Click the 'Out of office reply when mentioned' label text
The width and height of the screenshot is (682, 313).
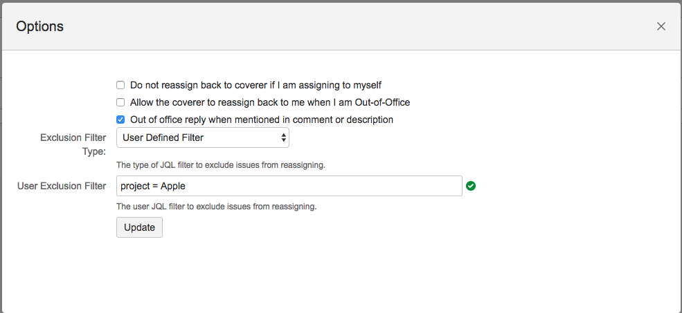[261, 120]
